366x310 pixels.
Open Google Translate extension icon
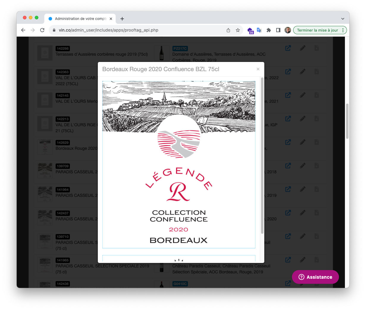point(259,30)
